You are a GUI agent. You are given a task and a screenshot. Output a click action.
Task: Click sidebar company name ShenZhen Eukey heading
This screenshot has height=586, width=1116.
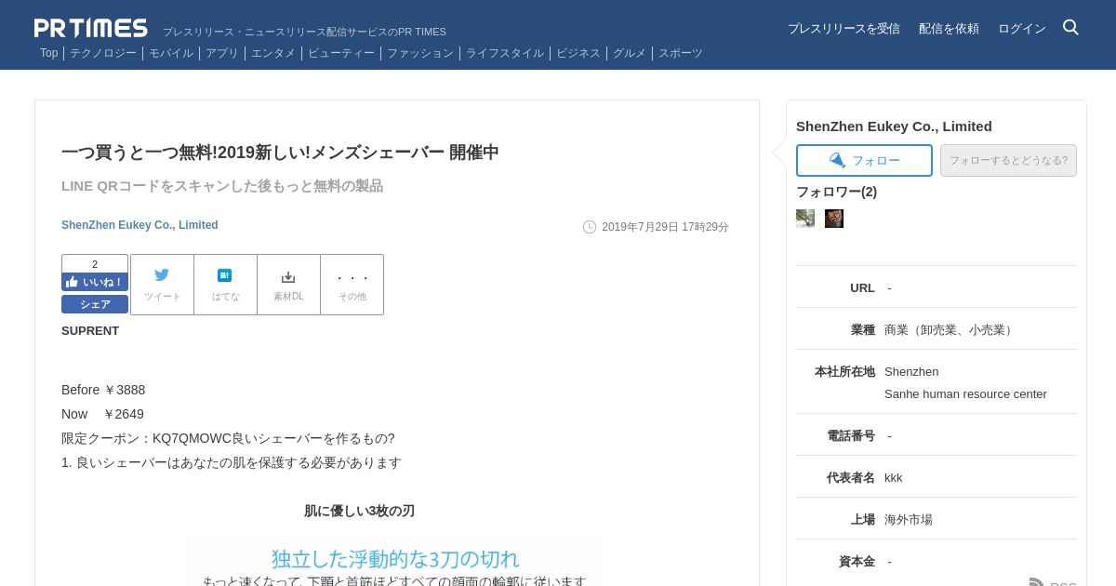click(894, 126)
